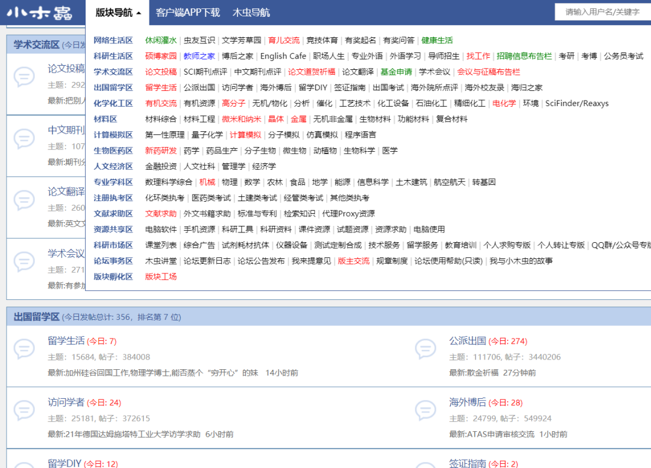Focus the username/keyword search box
The height and width of the screenshot is (468, 651).
point(603,12)
